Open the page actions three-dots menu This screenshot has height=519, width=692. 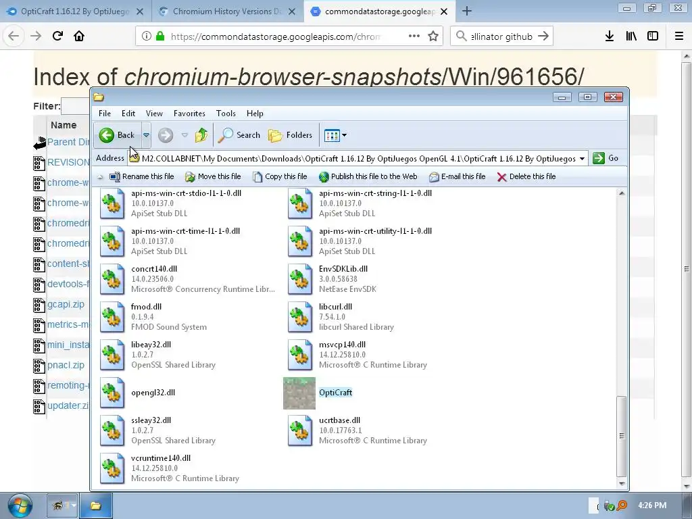point(414,36)
